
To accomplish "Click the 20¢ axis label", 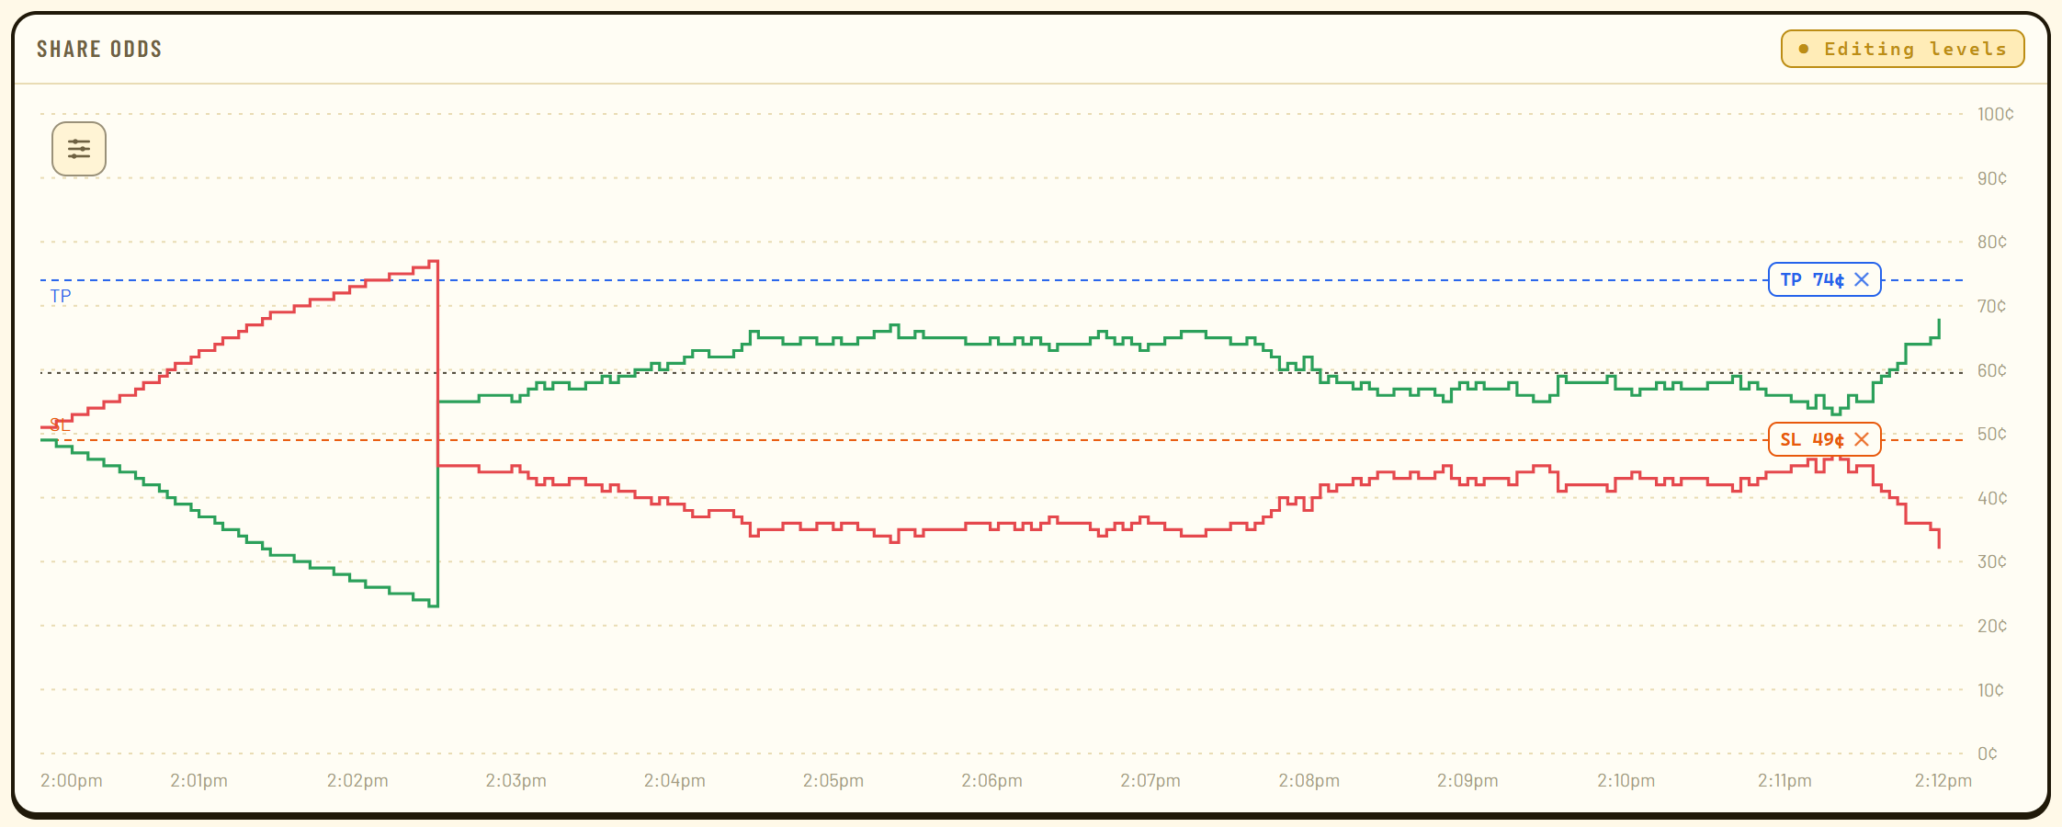I will [x=1992, y=626].
